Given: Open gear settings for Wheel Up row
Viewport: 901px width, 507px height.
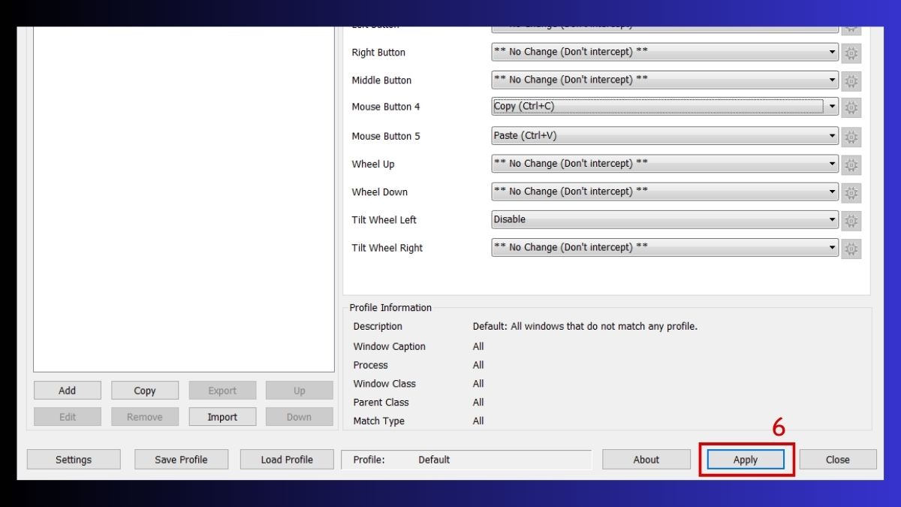Looking at the screenshot, I should point(851,165).
